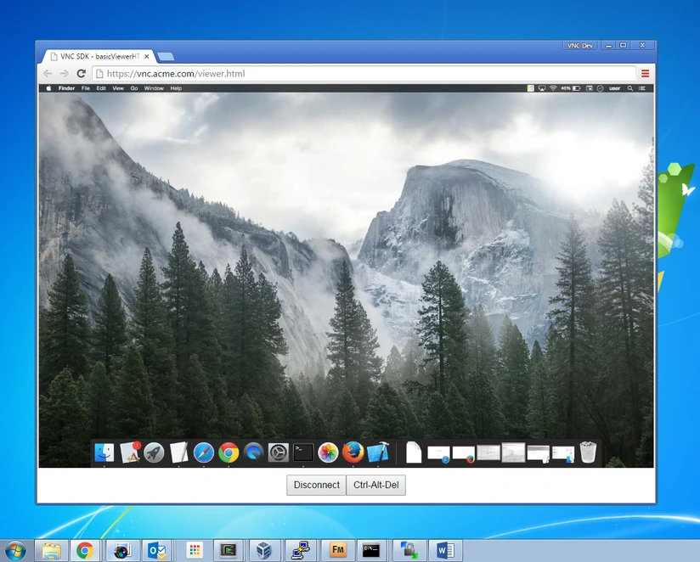Close the VNC SDK browser tab
This screenshot has height=562, width=700.
146,57
